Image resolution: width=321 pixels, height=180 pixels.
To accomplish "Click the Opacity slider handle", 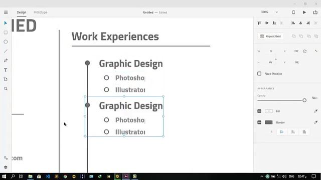I will 304,100.
